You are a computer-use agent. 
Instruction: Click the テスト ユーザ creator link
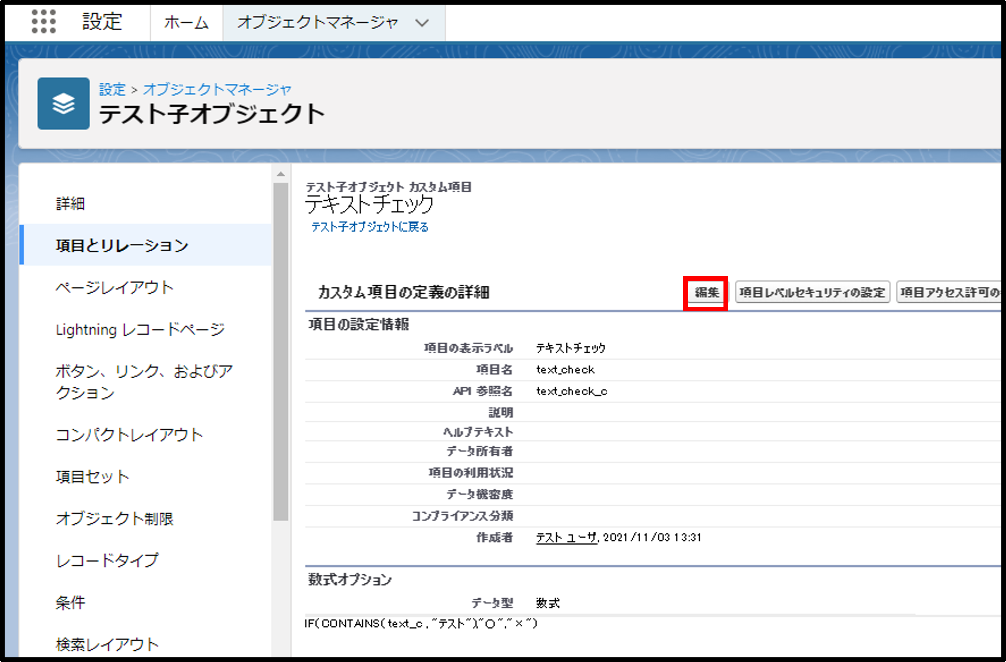tap(566, 537)
